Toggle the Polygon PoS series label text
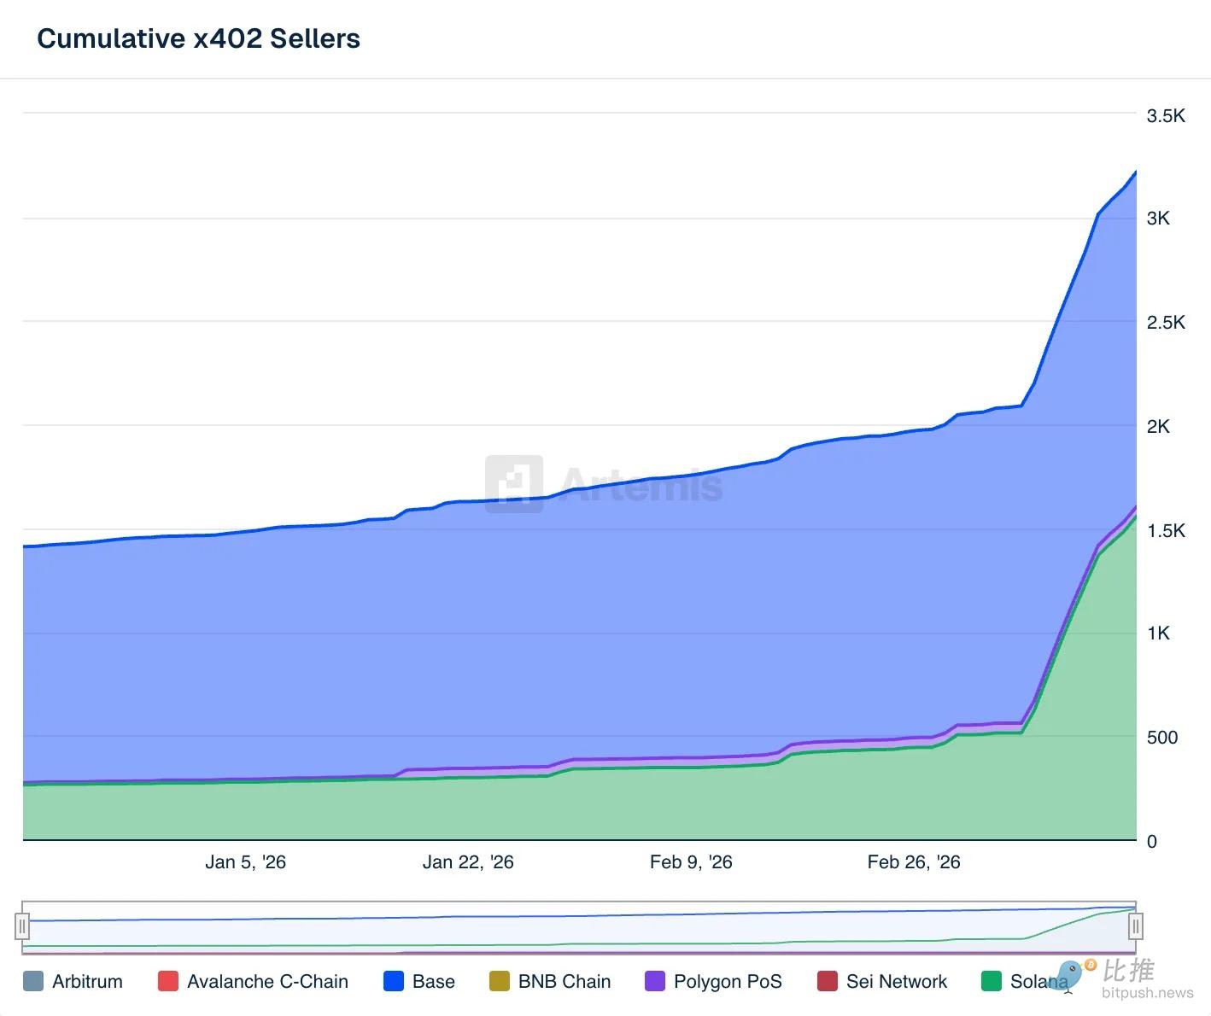 (x=728, y=981)
